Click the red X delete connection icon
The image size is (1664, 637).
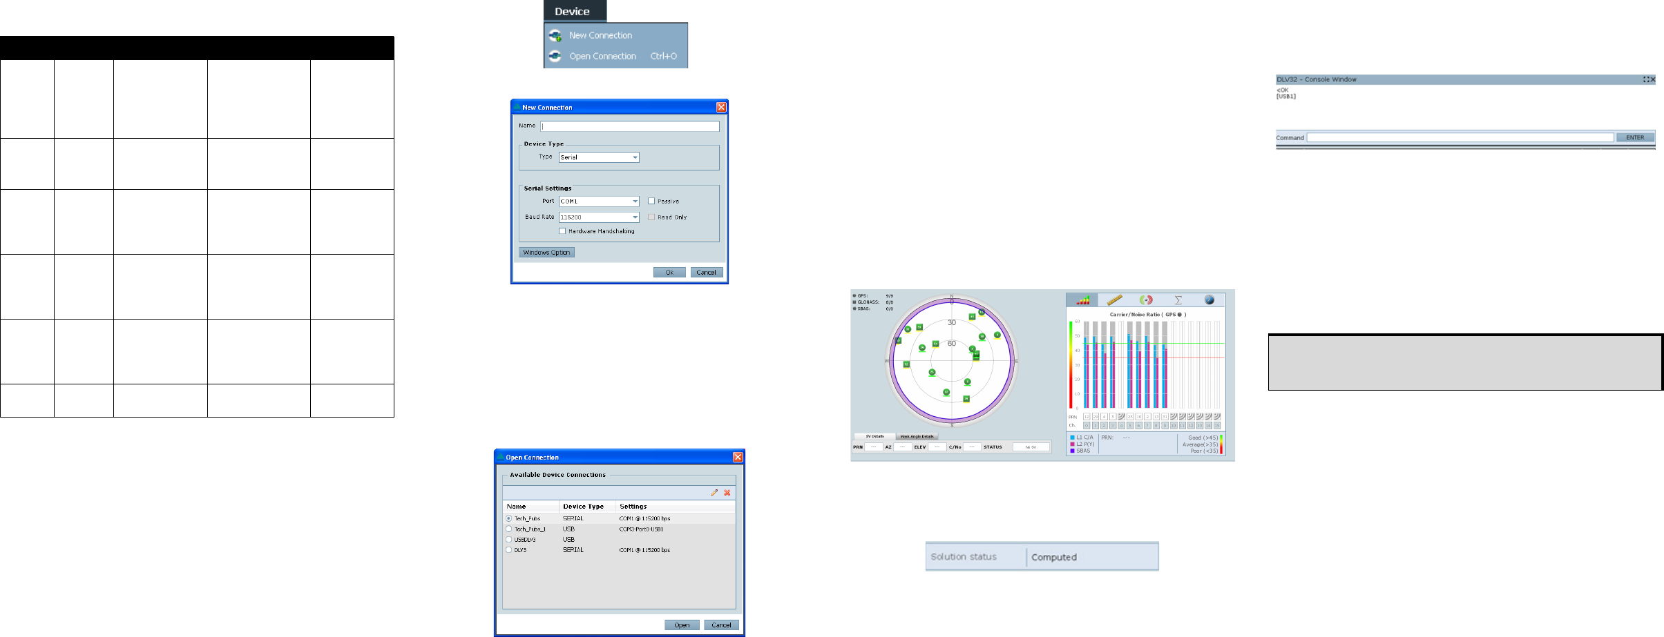coord(727,493)
